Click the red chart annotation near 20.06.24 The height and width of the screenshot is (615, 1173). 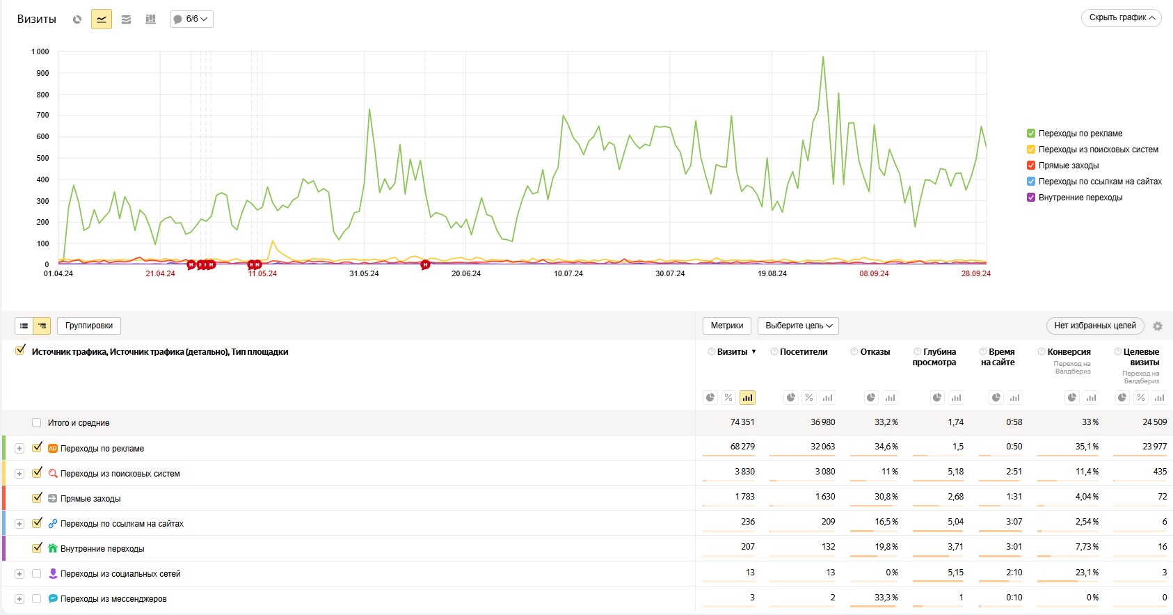[x=425, y=264]
